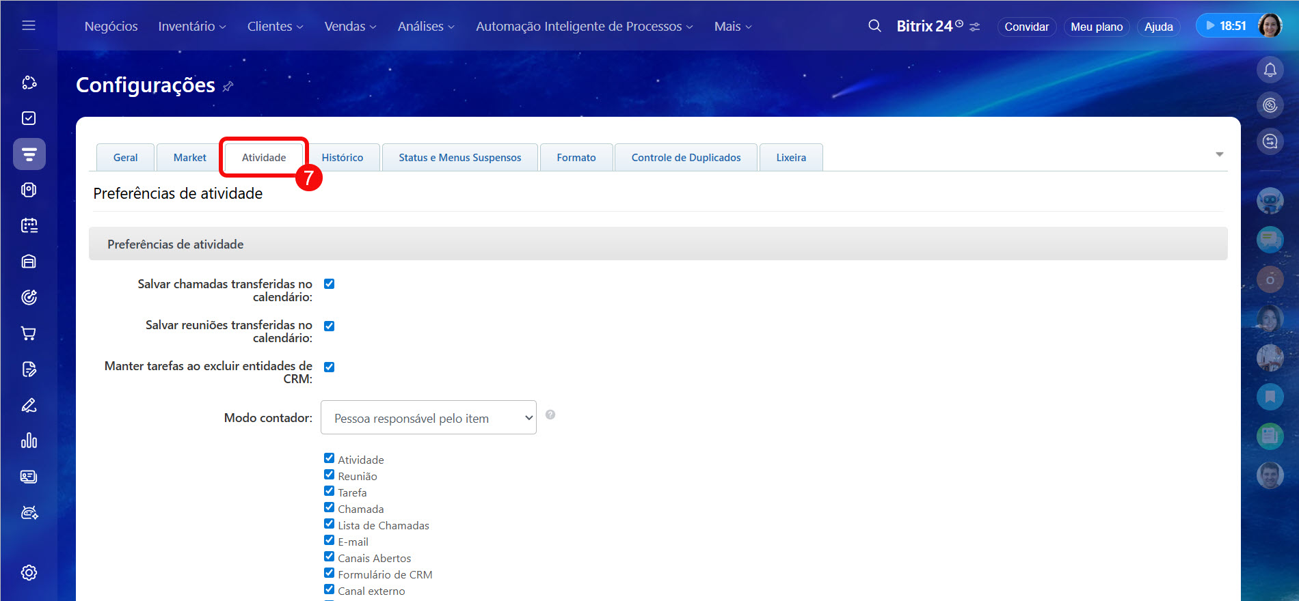Click the Meu plano button
Image resolution: width=1299 pixels, height=601 pixels.
1096,27
